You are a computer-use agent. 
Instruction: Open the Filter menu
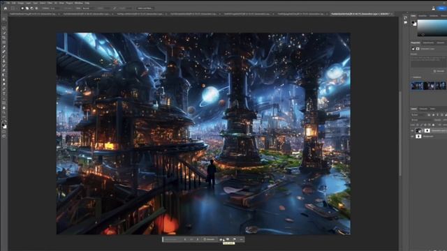(x=50, y=3)
